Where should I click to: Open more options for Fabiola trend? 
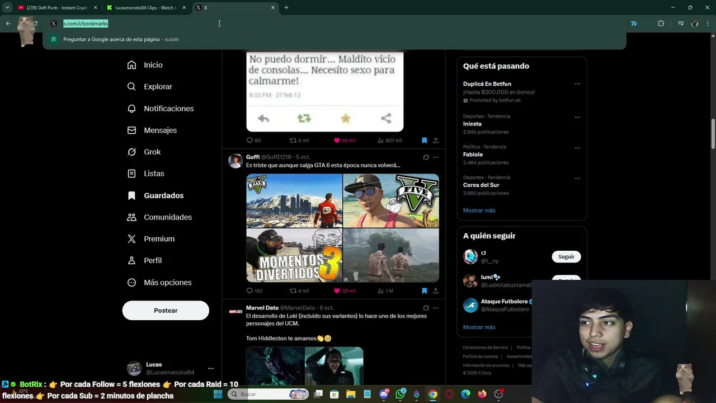pos(577,148)
